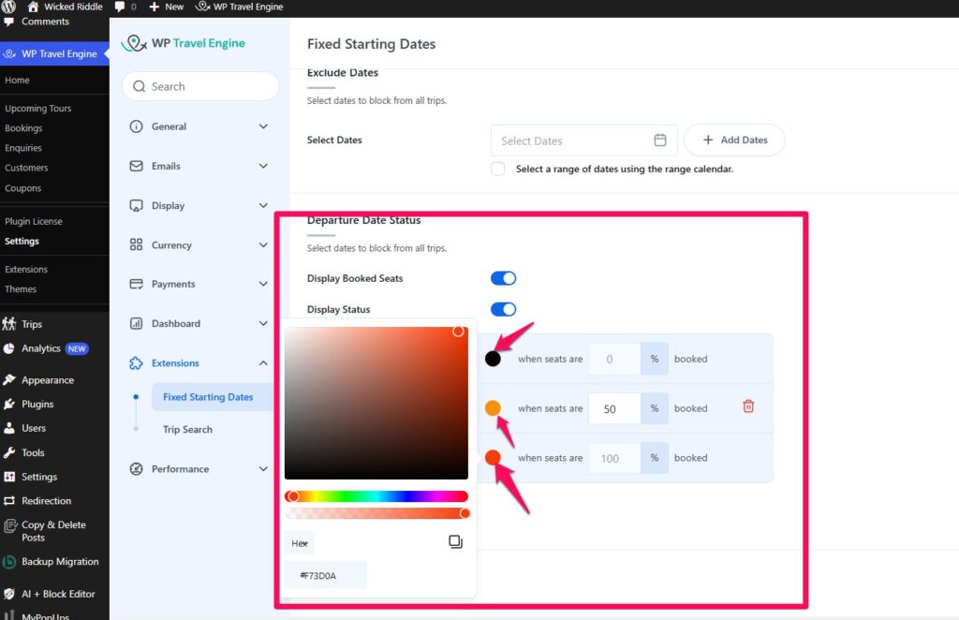Check the date range calendar checkbox
The height and width of the screenshot is (620, 959).
[498, 169]
